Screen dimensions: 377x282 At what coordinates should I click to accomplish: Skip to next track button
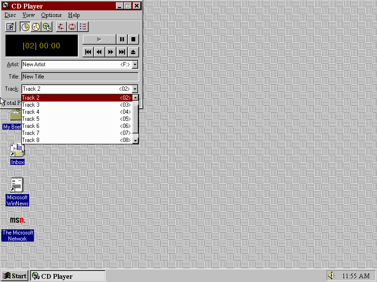click(122, 52)
